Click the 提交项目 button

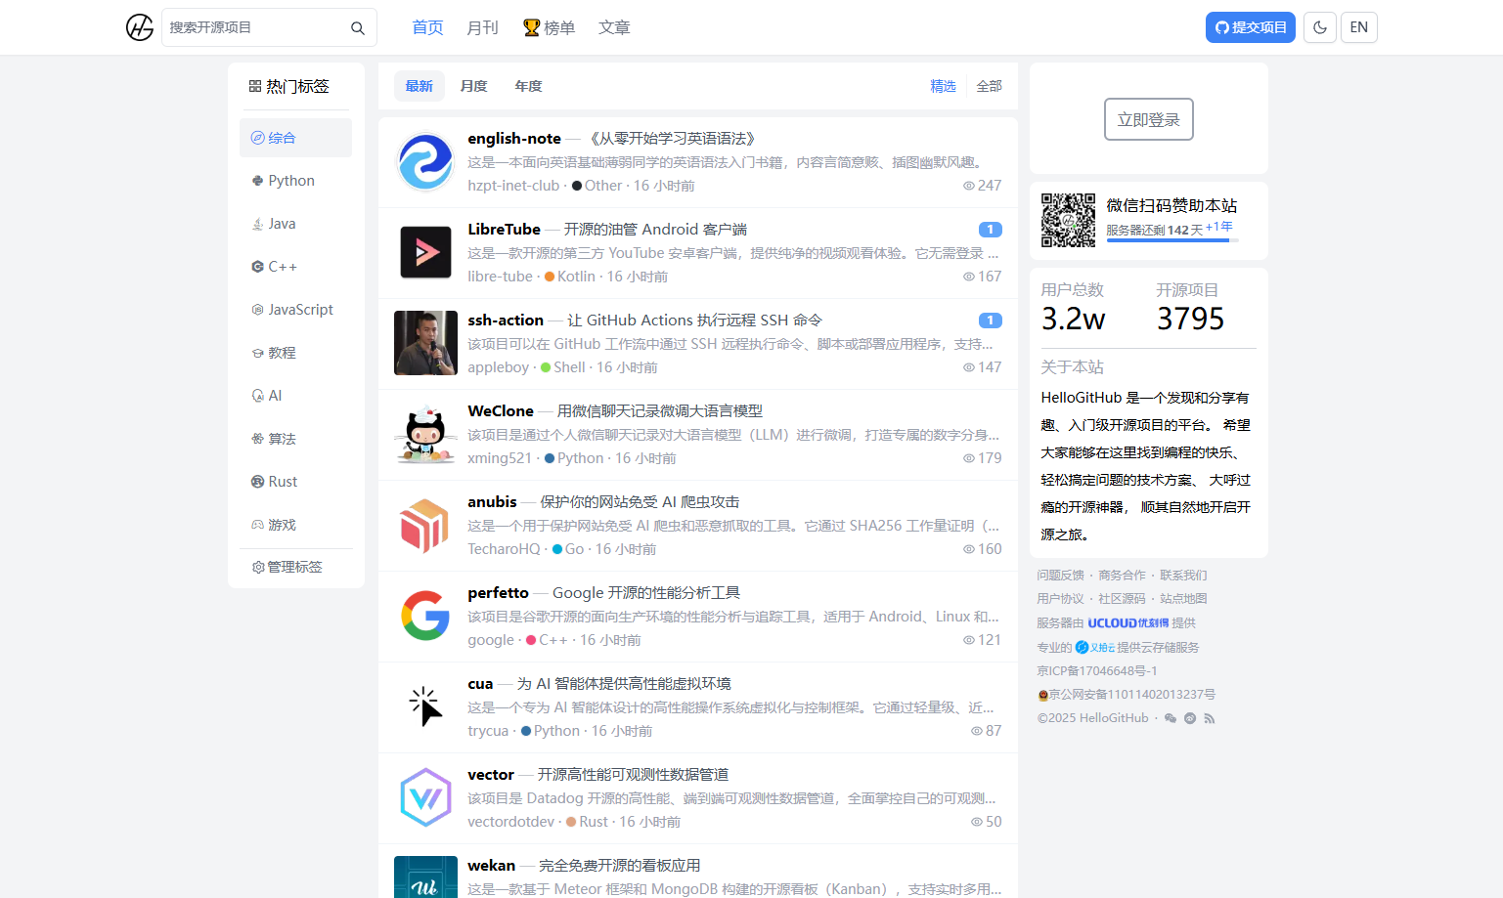coord(1250,27)
